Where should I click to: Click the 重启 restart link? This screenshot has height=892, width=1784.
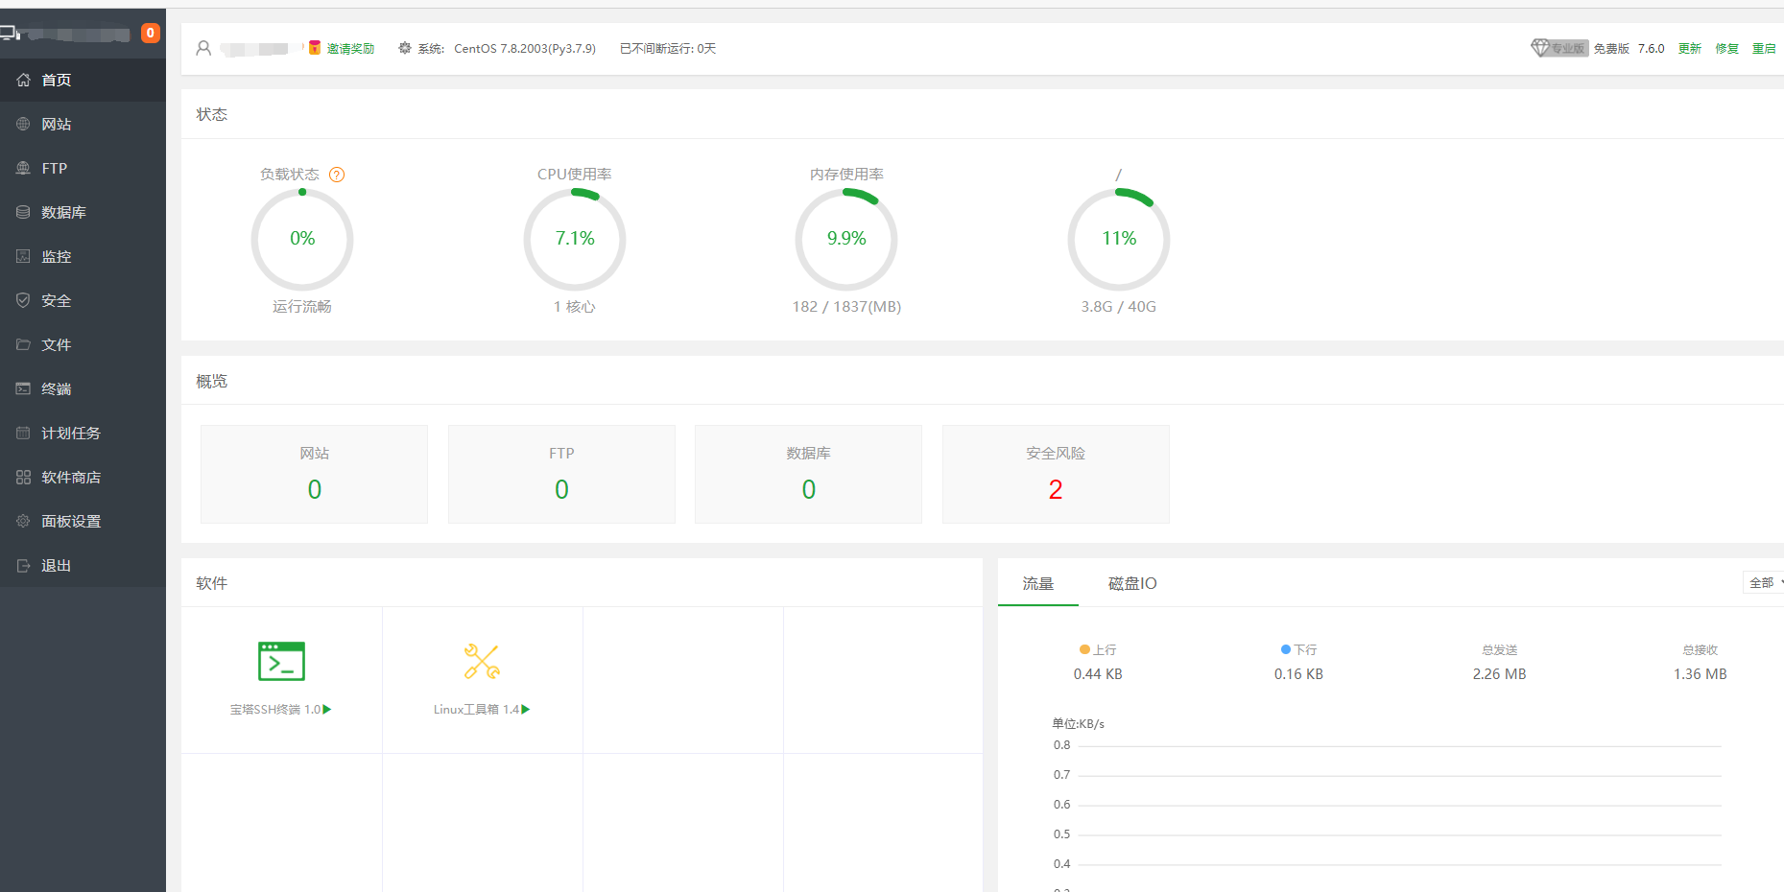(x=1764, y=49)
